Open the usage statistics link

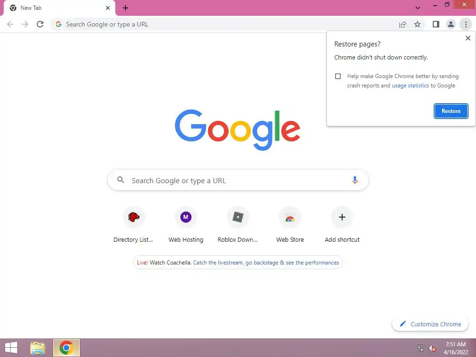[x=410, y=86]
